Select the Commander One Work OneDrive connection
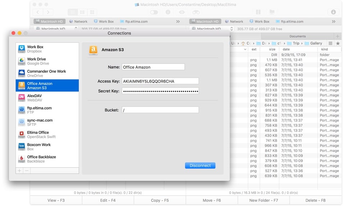 pos(47,73)
